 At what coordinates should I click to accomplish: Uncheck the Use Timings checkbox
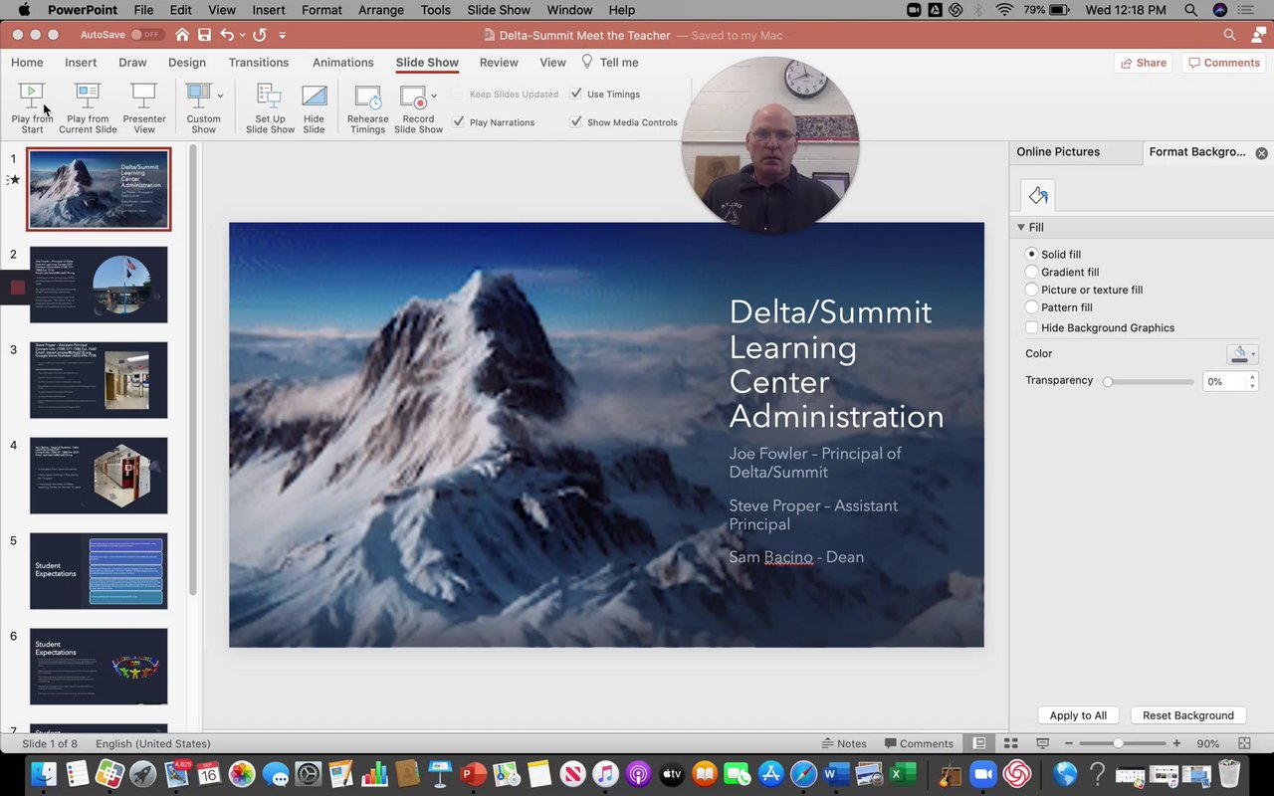576,94
